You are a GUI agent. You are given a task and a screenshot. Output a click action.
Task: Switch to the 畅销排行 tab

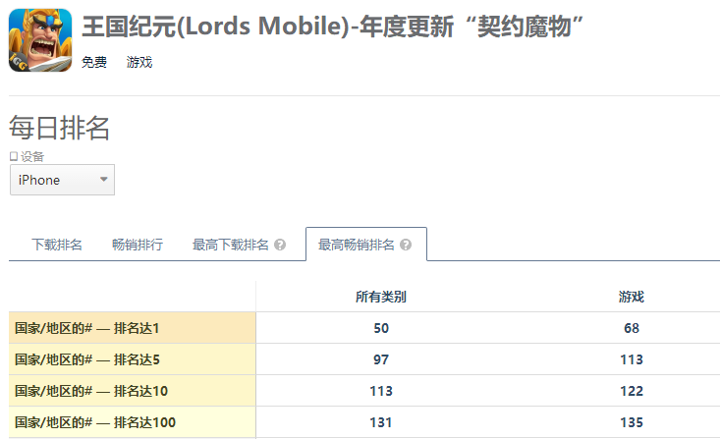point(138,245)
